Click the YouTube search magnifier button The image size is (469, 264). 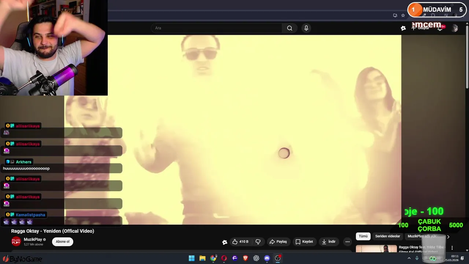(289, 28)
